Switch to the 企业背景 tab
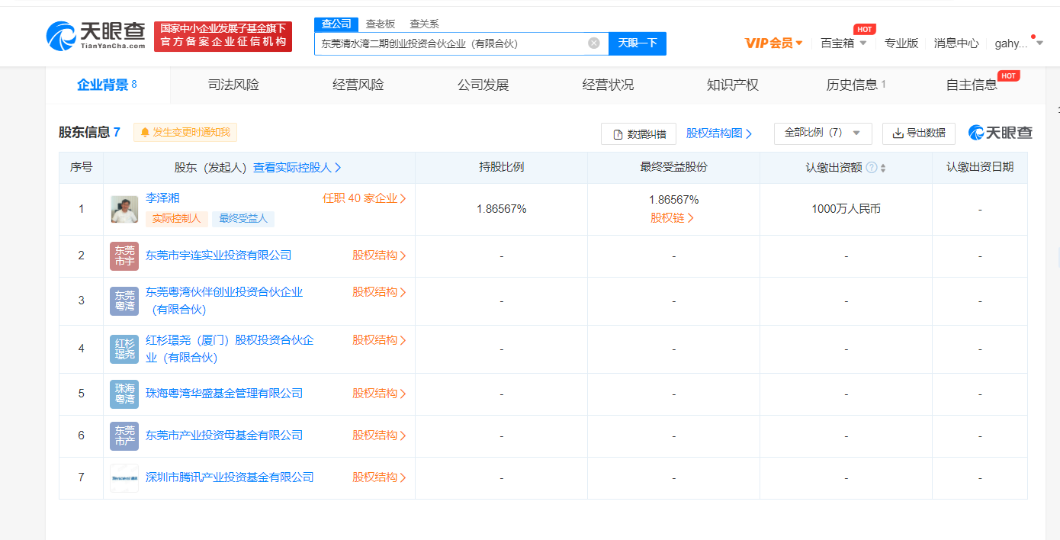The image size is (1060, 540). [107, 85]
